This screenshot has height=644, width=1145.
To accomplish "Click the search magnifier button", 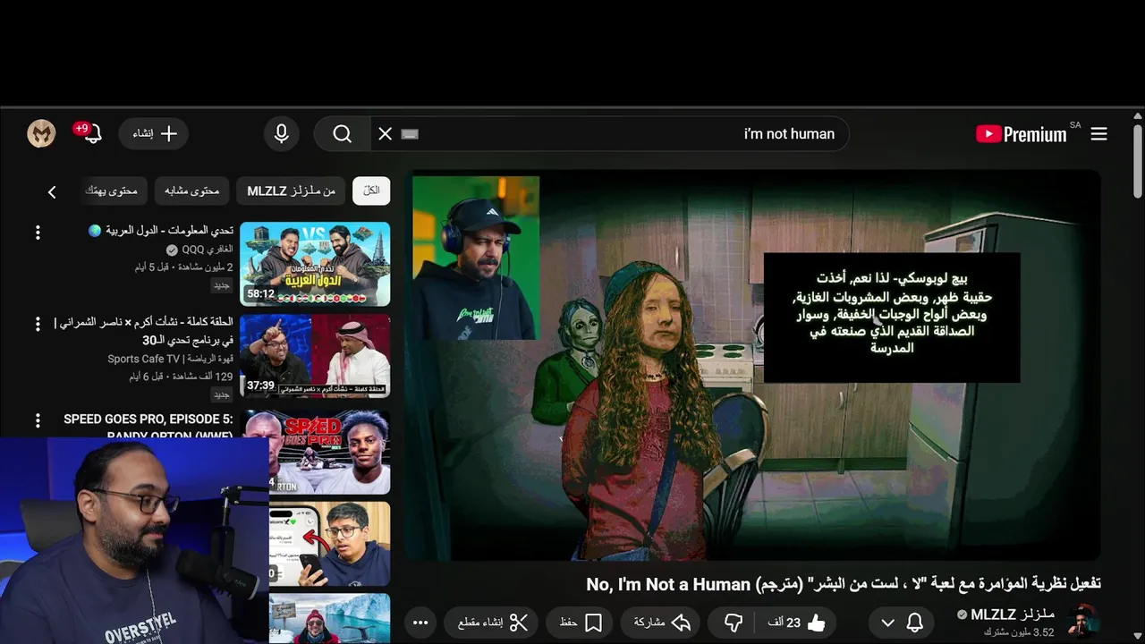I will 343,134.
